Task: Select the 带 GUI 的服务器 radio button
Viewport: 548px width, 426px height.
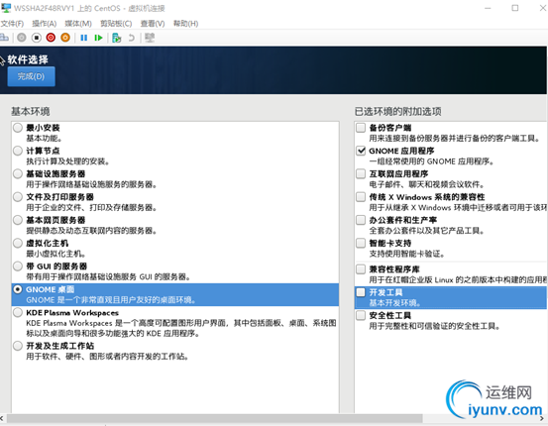Action: [x=18, y=266]
